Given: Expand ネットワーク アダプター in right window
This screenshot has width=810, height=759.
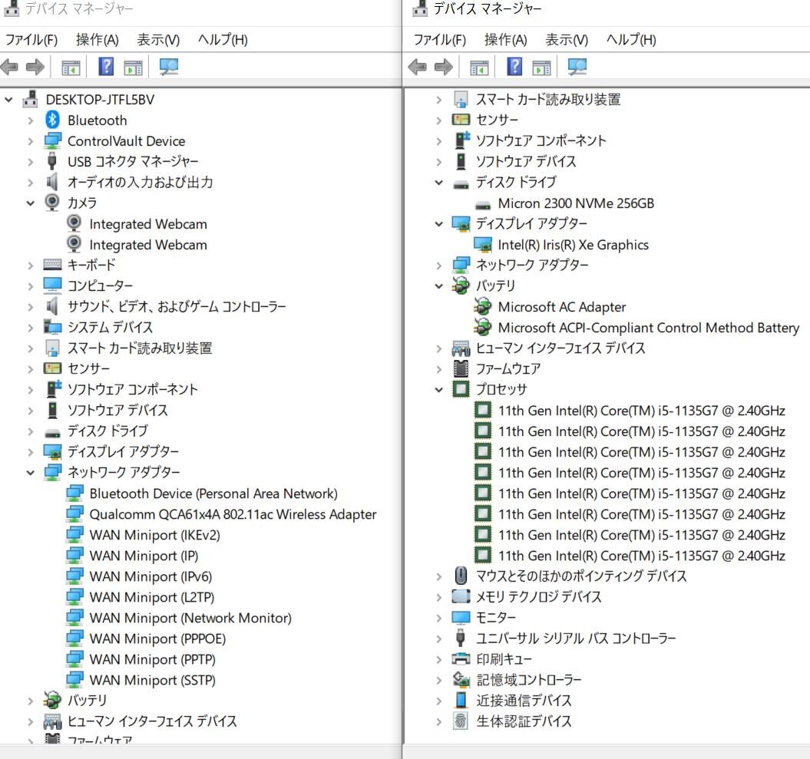Looking at the screenshot, I should (x=439, y=265).
